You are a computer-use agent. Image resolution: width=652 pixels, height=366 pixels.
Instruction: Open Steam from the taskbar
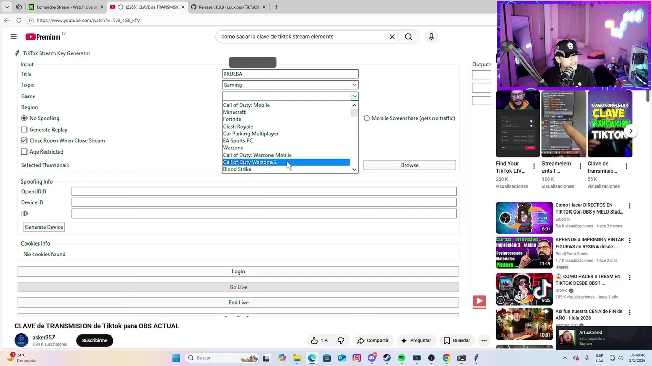(387, 358)
